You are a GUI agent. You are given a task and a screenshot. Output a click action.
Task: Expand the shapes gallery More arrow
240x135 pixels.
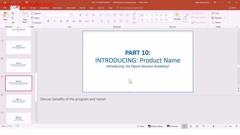pos(171,17)
